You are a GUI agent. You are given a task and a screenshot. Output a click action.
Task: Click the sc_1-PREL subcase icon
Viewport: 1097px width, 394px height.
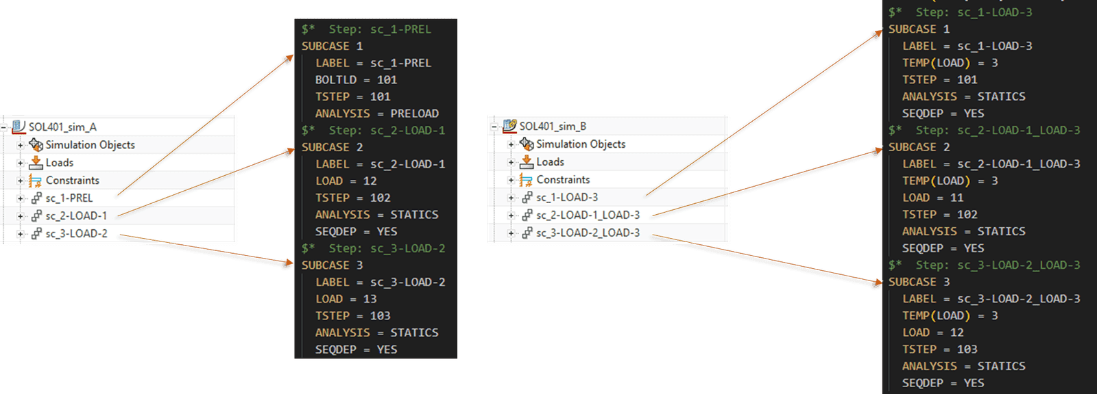point(36,198)
